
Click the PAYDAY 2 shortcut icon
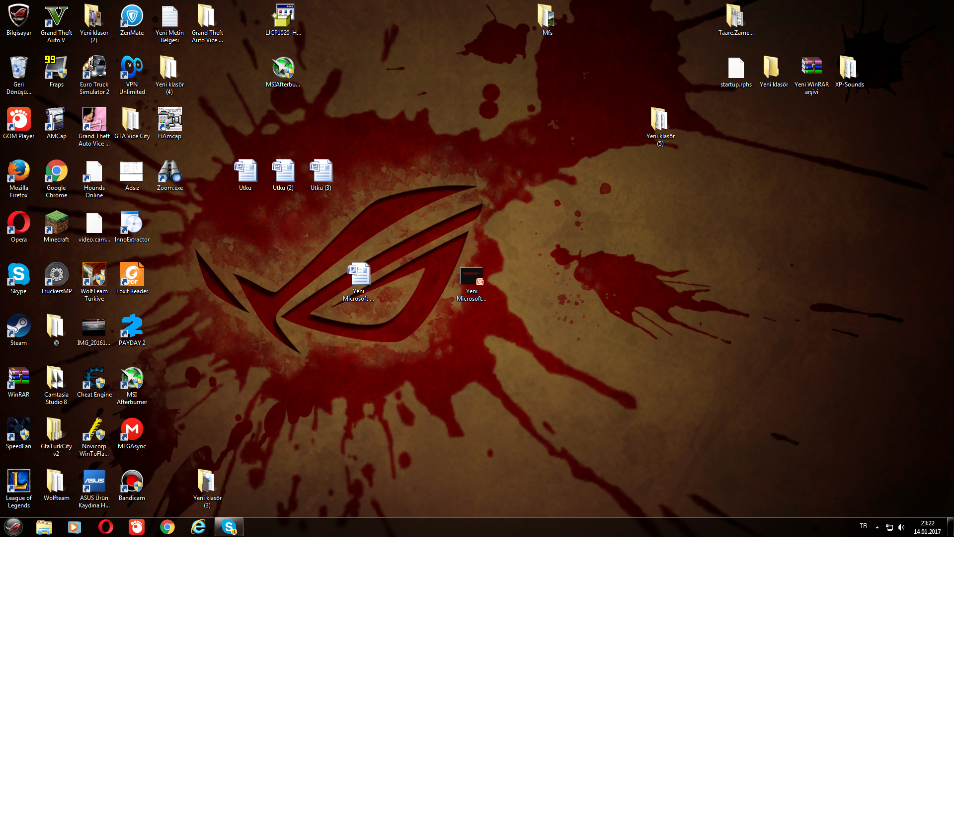click(132, 327)
